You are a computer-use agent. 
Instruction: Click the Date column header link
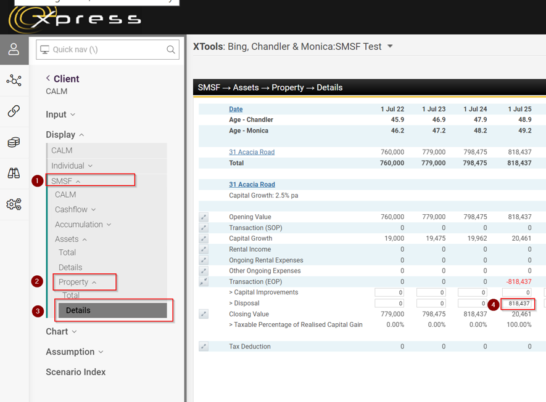point(236,109)
